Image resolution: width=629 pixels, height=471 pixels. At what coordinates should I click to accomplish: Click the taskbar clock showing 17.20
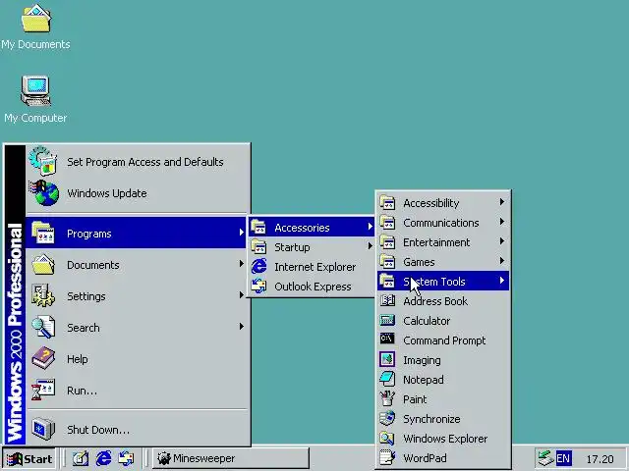click(x=600, y=459)
